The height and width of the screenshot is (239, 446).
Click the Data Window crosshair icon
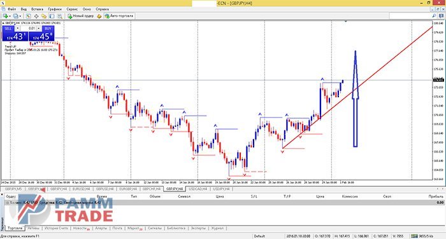36,16
